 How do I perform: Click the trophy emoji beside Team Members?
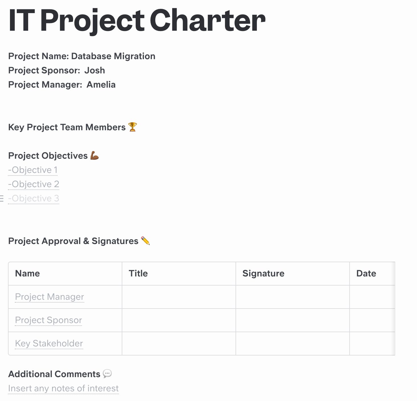click(x=133, y=127)
